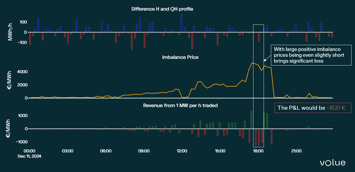This screenshot has width=355, height=172.
Task: Click the -1000 tick on the Revenue axis
Action: pos(21,142)
